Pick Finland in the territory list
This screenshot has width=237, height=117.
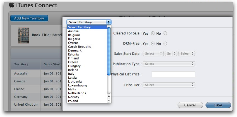(87, 58)
